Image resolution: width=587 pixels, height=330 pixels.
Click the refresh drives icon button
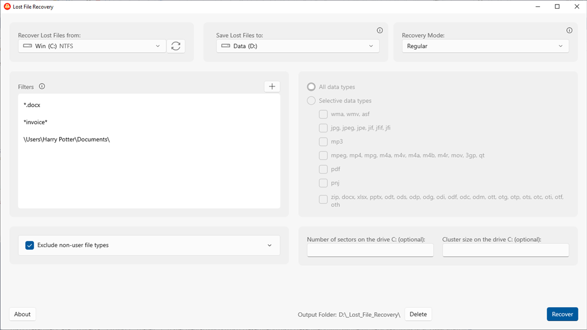pos(176,46)
